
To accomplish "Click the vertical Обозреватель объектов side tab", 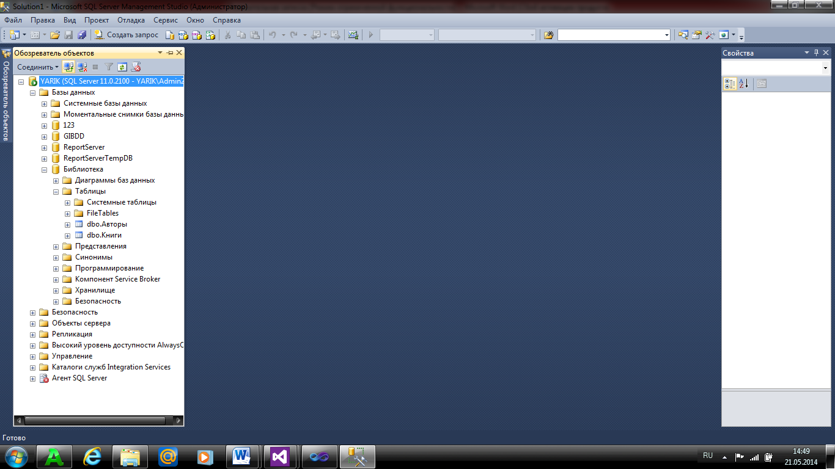I will tap(6, 96).
